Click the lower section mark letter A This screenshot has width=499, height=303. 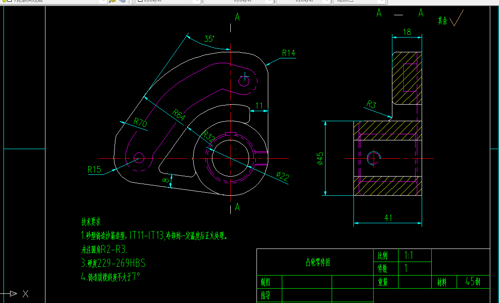click(237, 207)
